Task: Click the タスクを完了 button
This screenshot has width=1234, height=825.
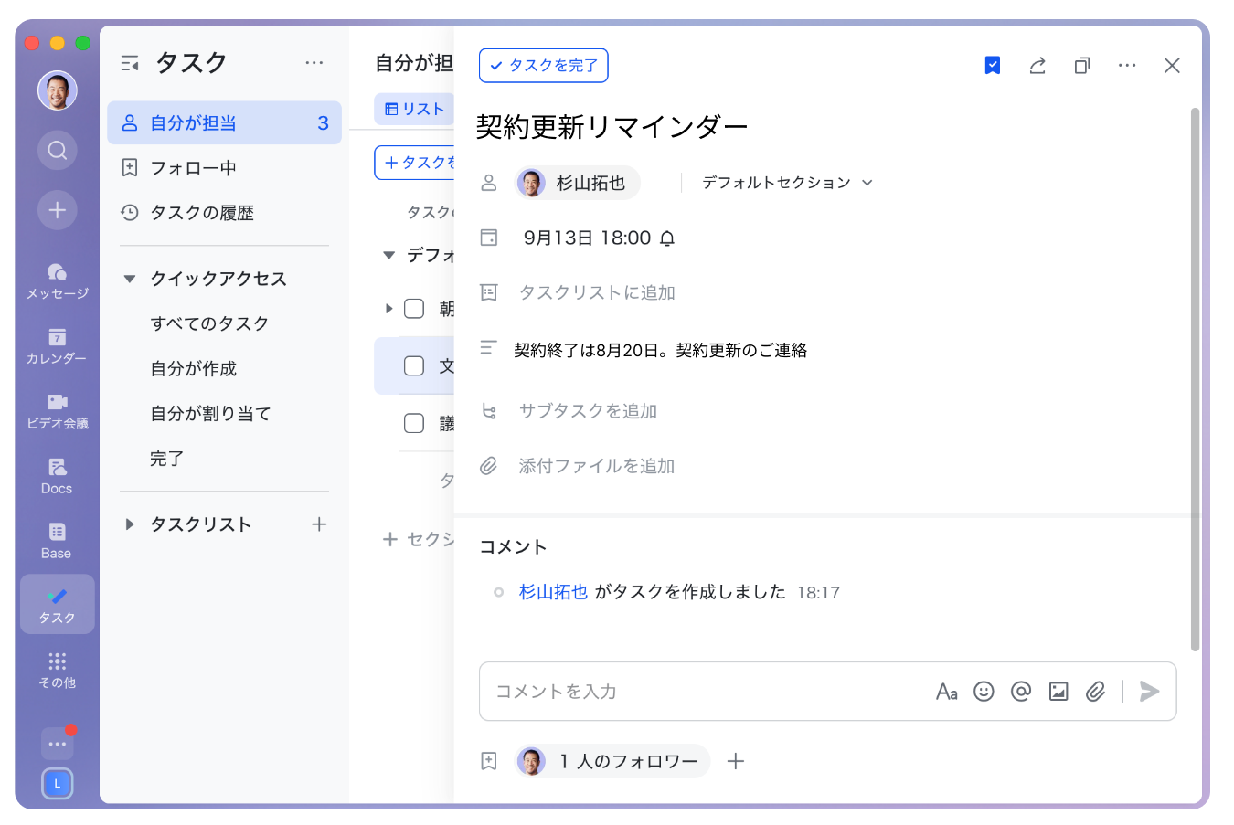Action: tap(544, 66)
